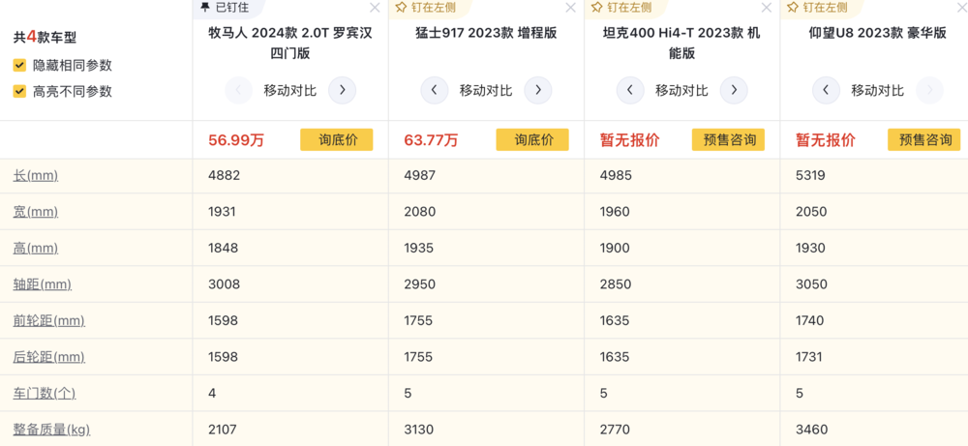Close the 仰望U8 comparison column

click(962, 8)
